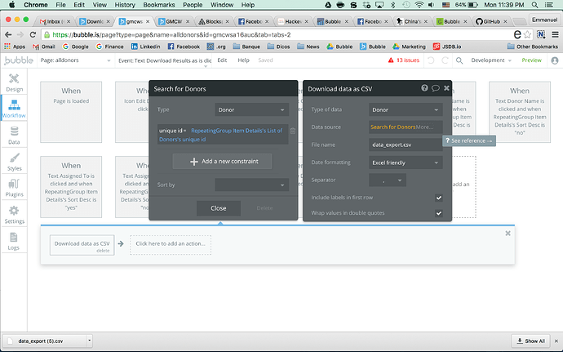Open Wi-Fi status menu
The height and width of the screenshot is (352, 563).
[419, 5]
